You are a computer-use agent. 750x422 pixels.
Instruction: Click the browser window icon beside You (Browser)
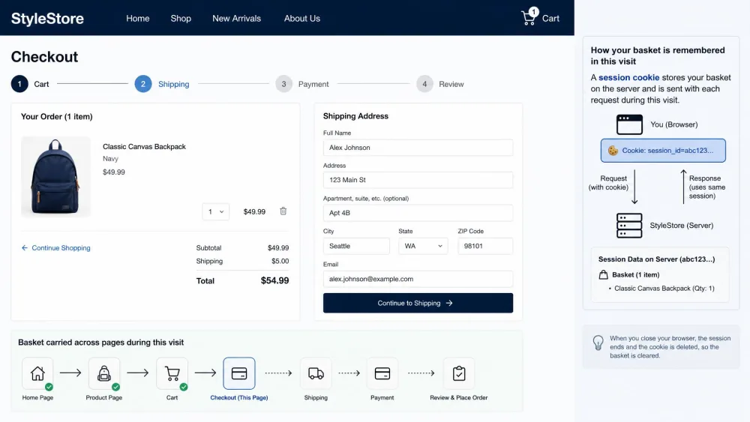[x=629, y=124]
